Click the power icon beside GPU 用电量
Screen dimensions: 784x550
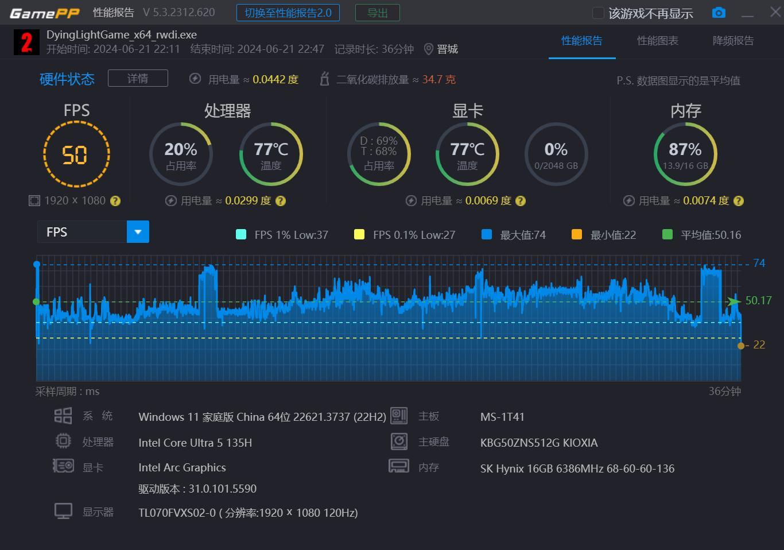pyautogui.click(x=411, y=201)
